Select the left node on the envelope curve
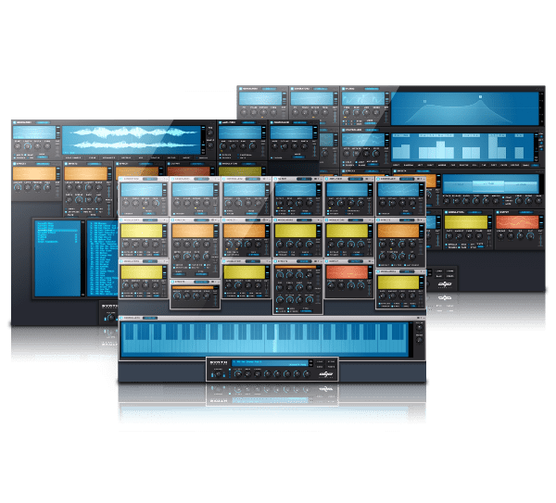 (423, 101)
